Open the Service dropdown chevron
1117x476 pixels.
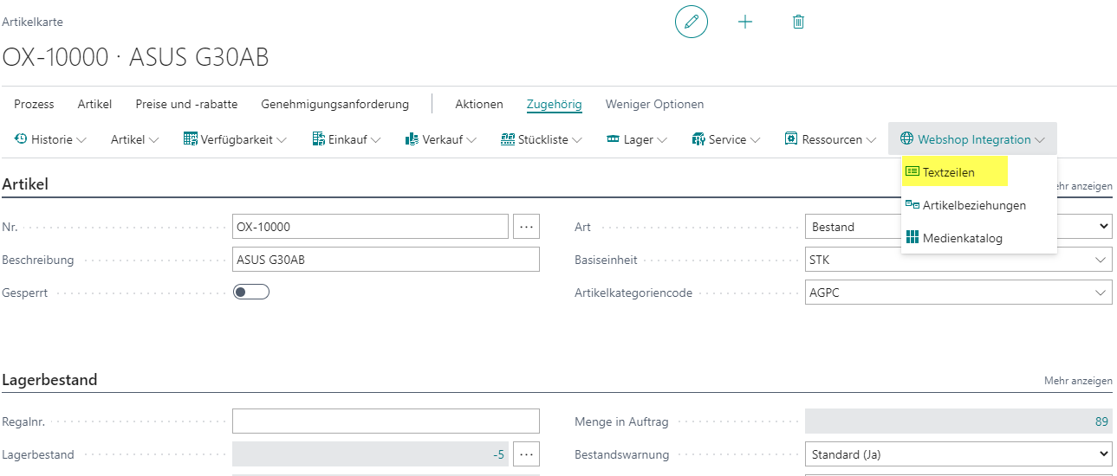coord(756,139)
